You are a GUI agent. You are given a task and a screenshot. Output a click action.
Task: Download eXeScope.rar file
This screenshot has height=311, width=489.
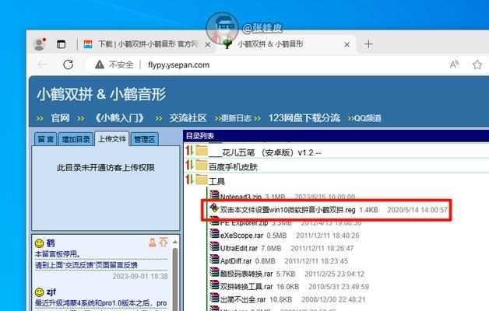pyautogui.click(x=241, y=236)
